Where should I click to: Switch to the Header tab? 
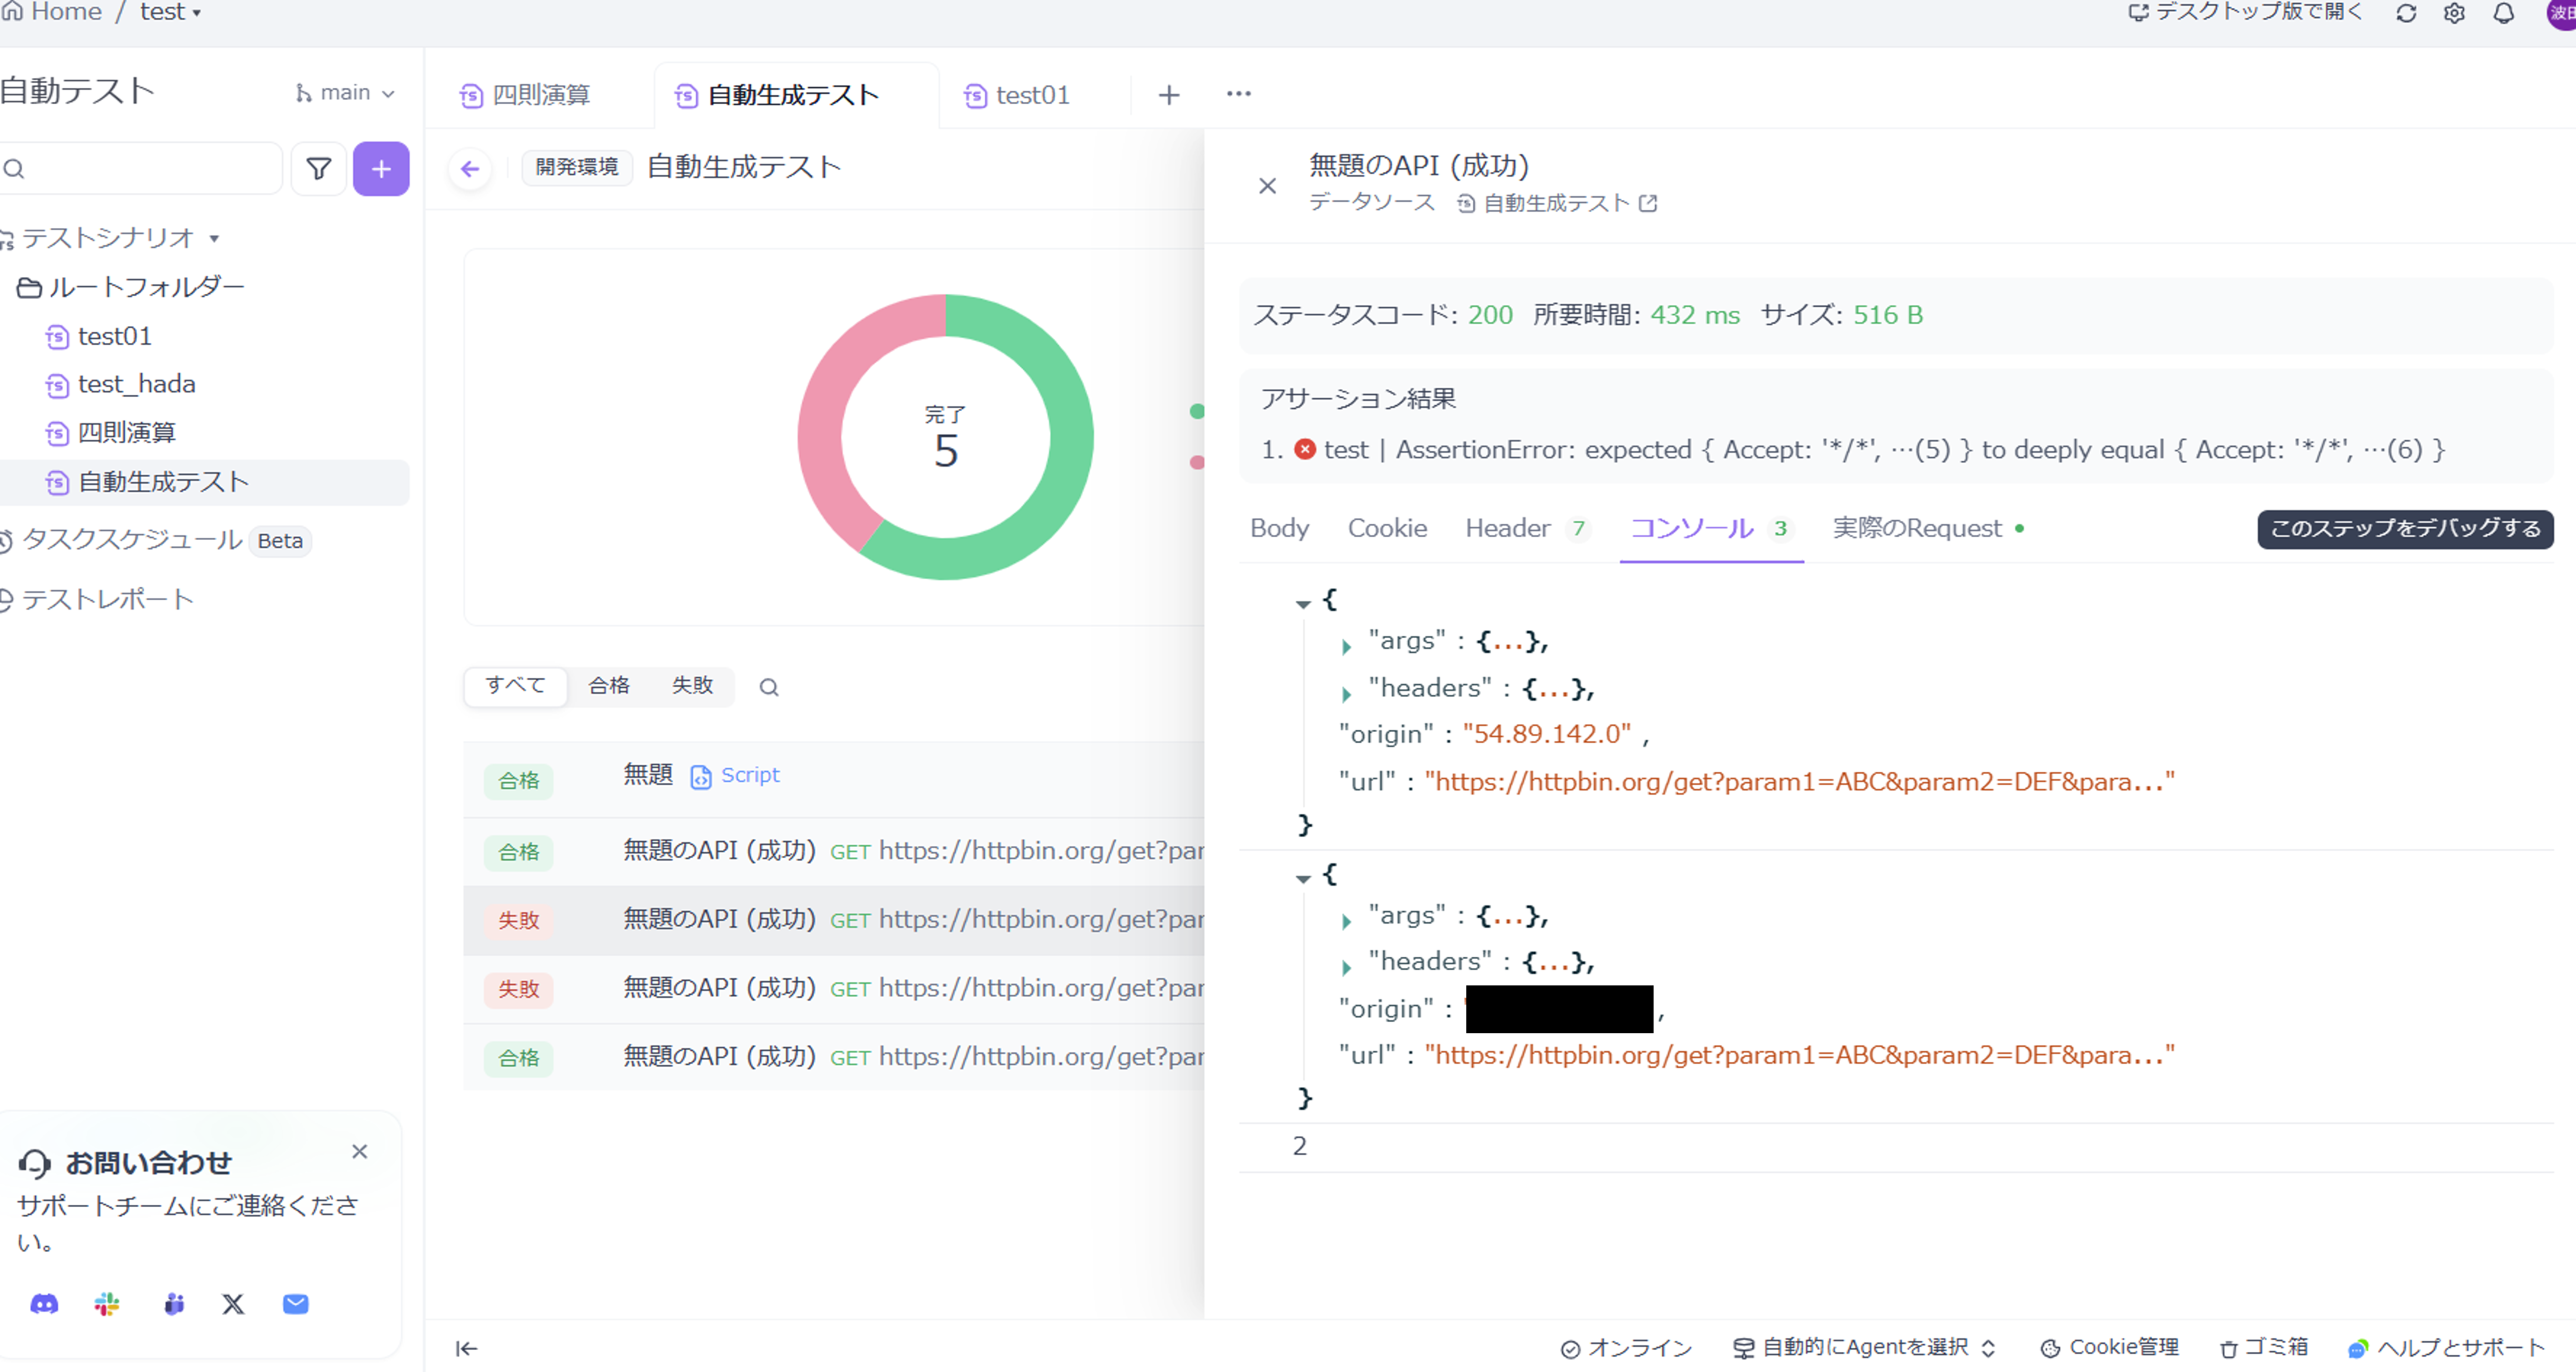pos(1507,528)
